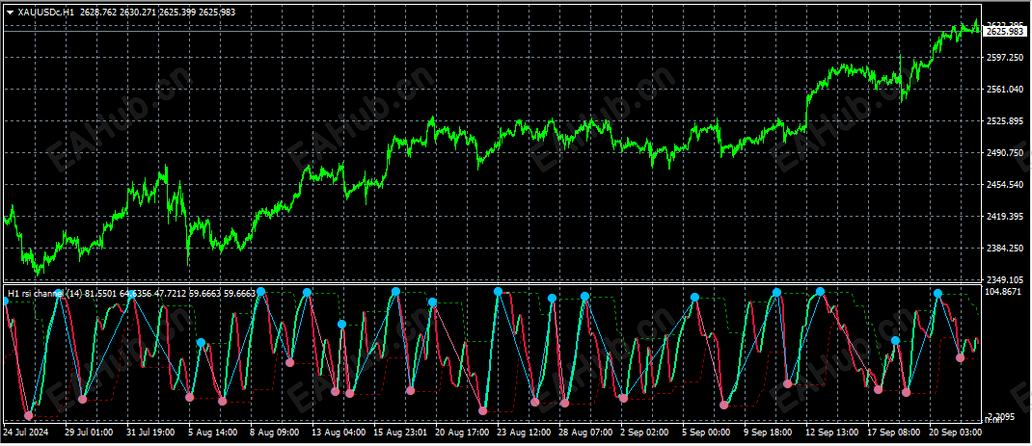
Task: Click the small triangle before XAUUSDc,H1
Action: pos(10,12)
